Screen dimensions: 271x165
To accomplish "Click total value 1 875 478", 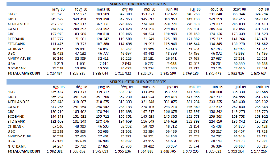I will (213, 74).
